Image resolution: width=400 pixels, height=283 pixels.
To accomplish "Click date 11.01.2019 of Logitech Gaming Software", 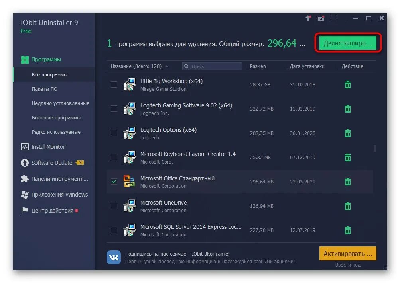I will (303, 109).
